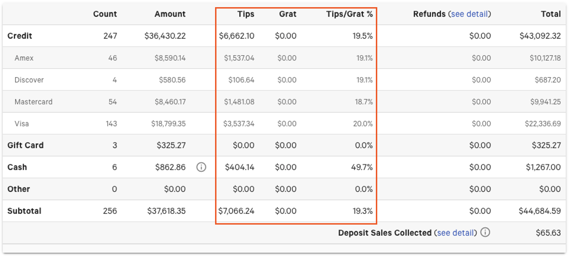Click the Count column header
The height and width of the screenshot is (256, 569).
pos(105,14)
